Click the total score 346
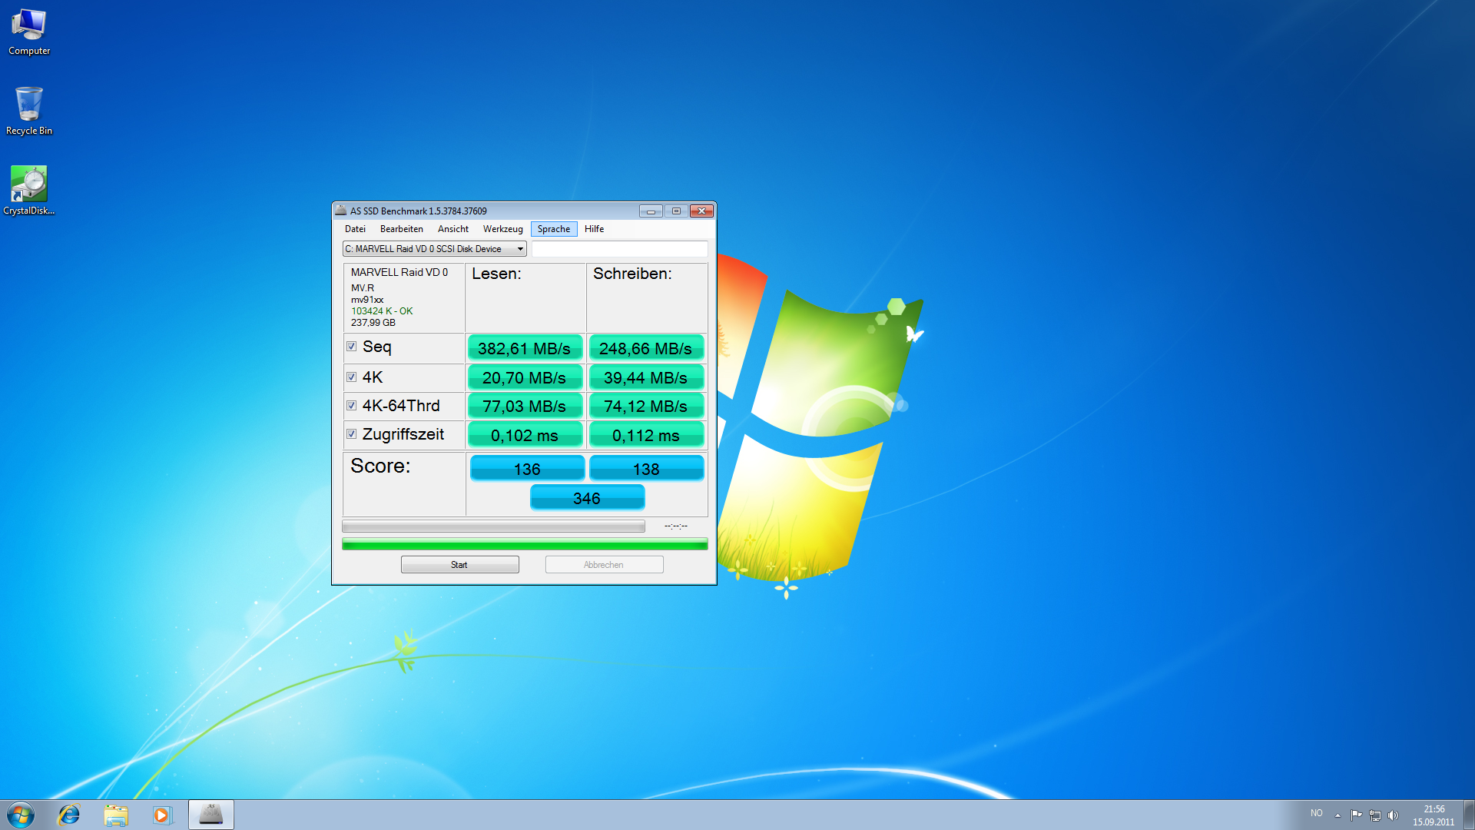 pos(587,498)
